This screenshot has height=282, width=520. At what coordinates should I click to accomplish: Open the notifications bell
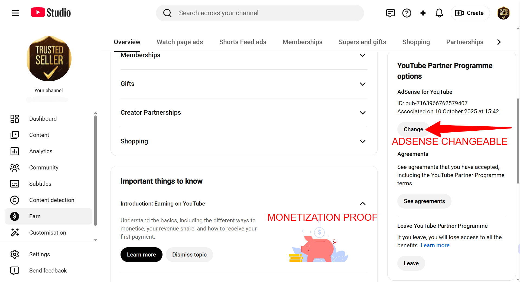pyautogui.click(x=439, y=13)
